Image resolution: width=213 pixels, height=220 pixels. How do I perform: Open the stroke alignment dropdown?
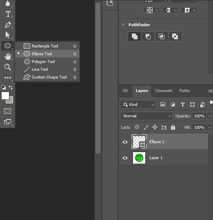tap(151, 10)
